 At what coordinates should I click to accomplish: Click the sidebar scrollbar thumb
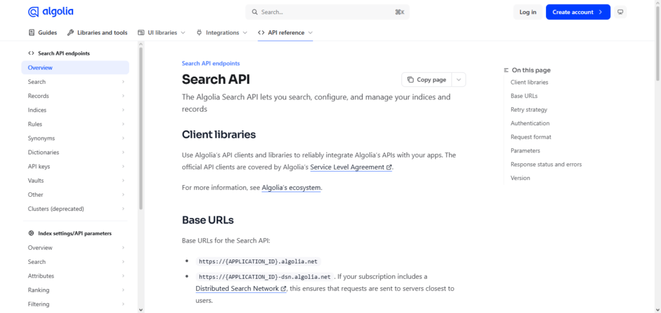pyautogui.click(x=141, y=128)
